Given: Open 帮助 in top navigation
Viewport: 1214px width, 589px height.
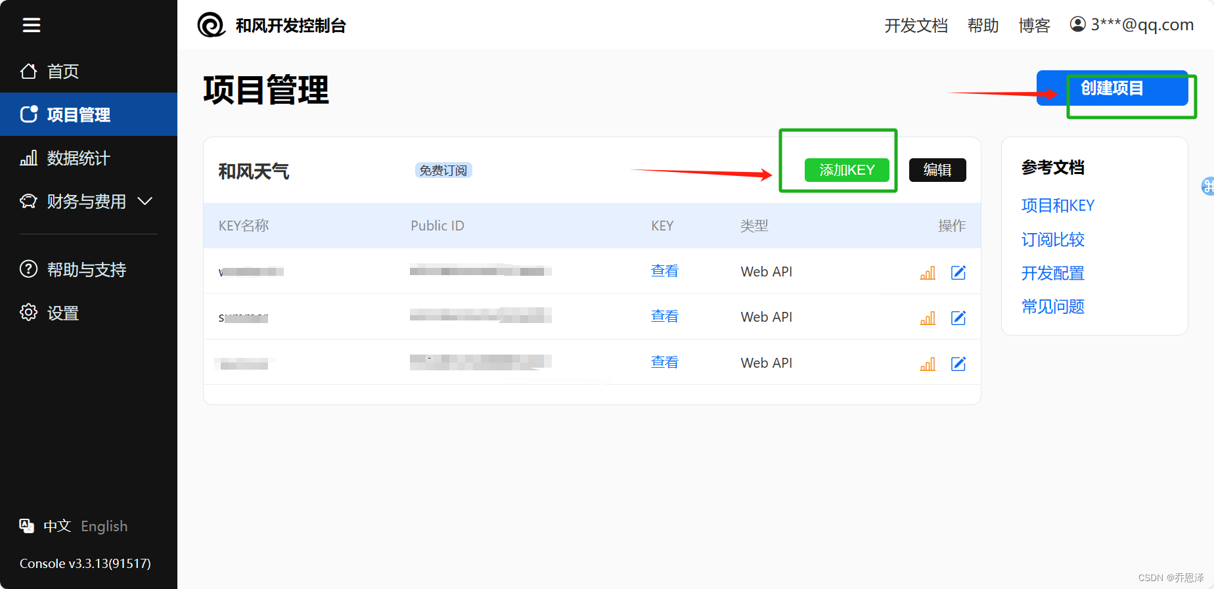Looking at the screenshot, I should 983,25.
